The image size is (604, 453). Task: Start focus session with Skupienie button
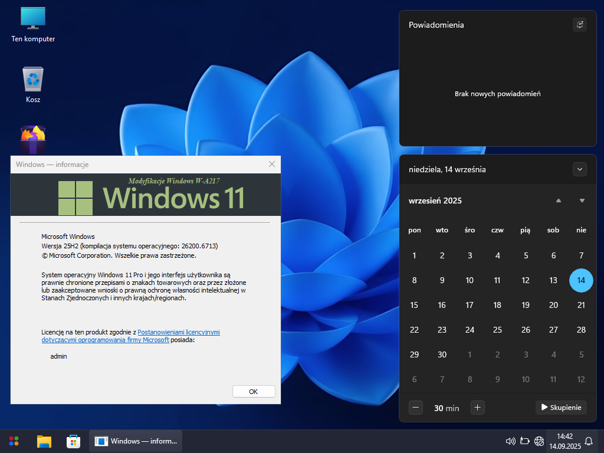click(x=560, y=408)
